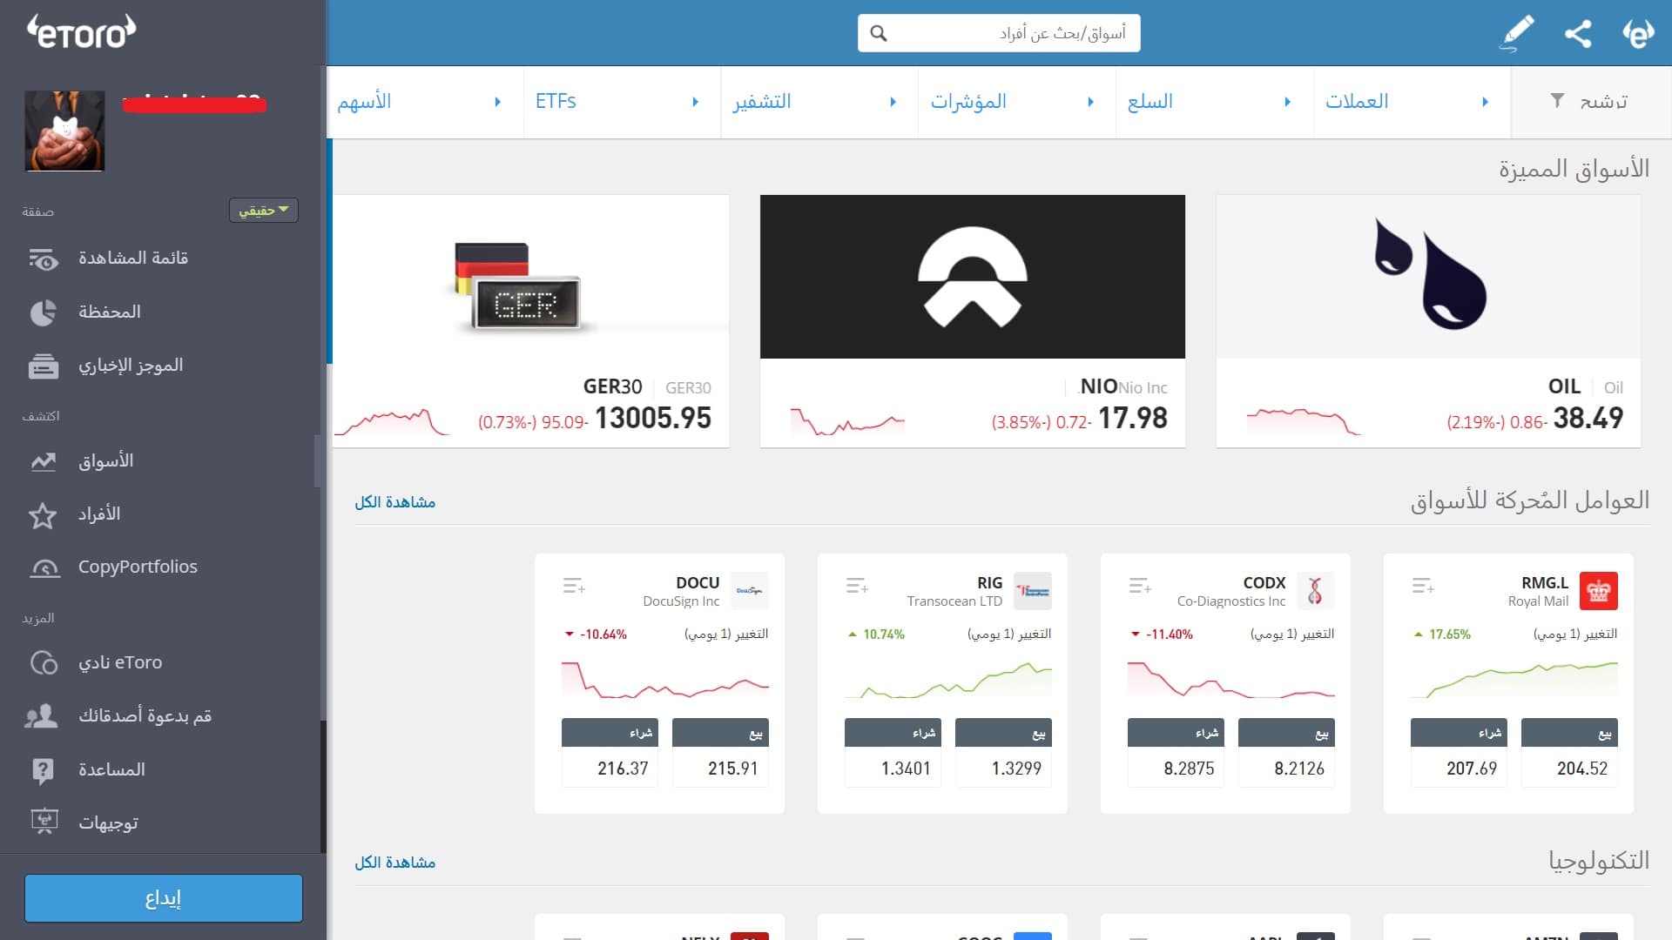Toggle the real/virtual account mode dropdown
Viewport: 1672px width, 940px height.
click(263, 210)
